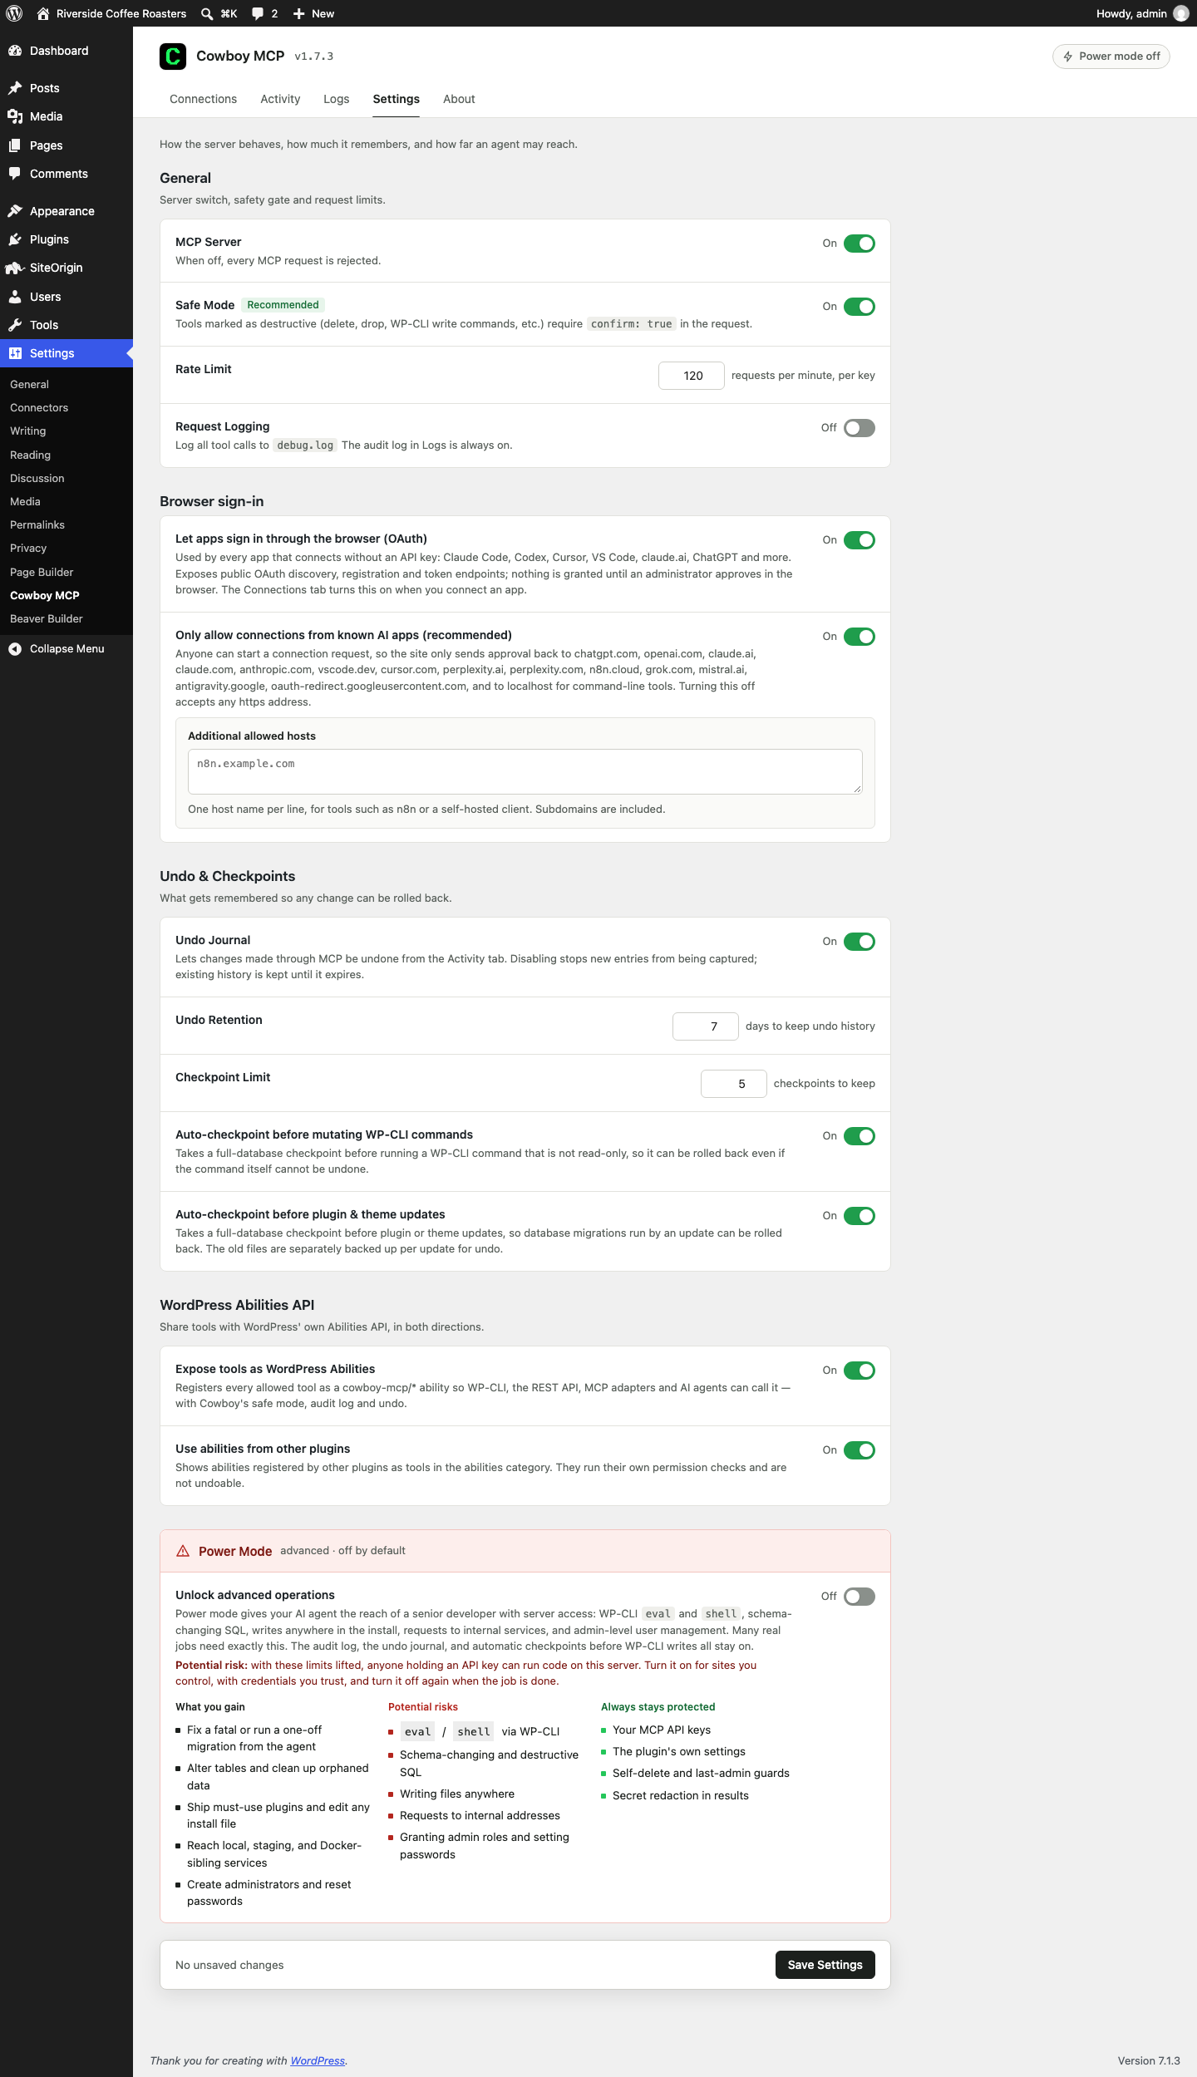The width and height of the screenshot is (1197, 2077).
Task: Turn off the MCP Server toggle
Action: 860,244
